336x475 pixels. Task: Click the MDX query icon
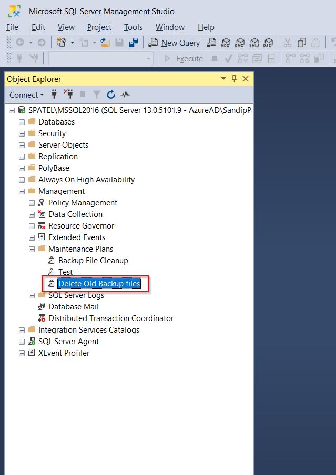pyautogui.click(x=225, y=43)
